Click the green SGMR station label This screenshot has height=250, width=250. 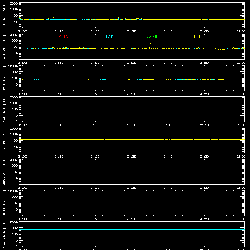click(153, 37)
